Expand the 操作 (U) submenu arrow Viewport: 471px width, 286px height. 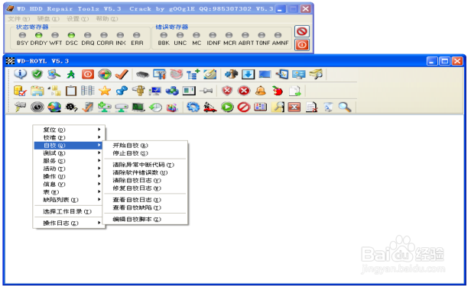(99, 176)
